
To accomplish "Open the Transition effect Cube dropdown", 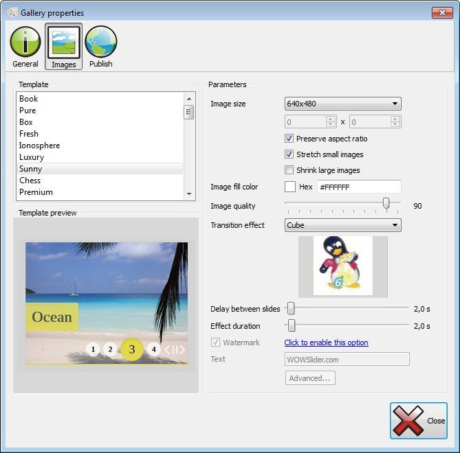I will (x=342, y=225).
